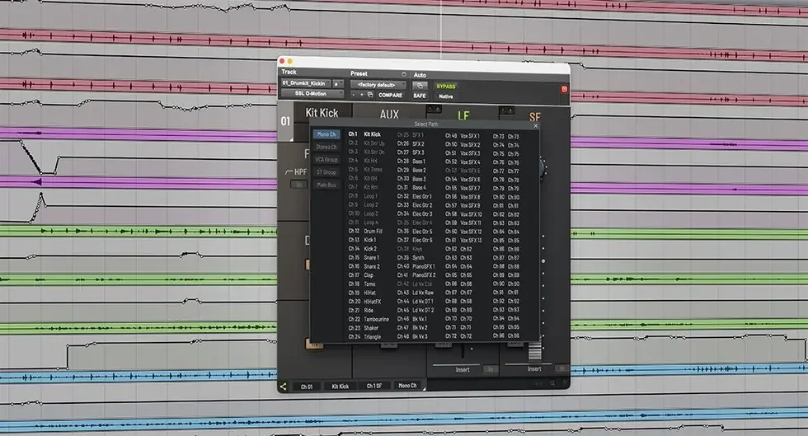Viewport: 808px width, 436px height.
Task: Select the ST Group path category
Action: coord(326,172)
